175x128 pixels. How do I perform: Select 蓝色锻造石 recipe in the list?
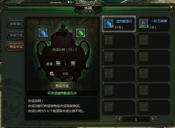119,24
